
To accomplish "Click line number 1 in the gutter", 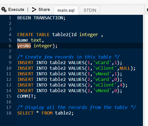I will (x=10, y=18).
